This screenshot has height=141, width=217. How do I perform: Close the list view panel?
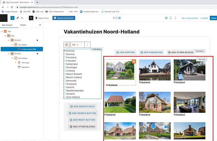(x=40, y=25)
